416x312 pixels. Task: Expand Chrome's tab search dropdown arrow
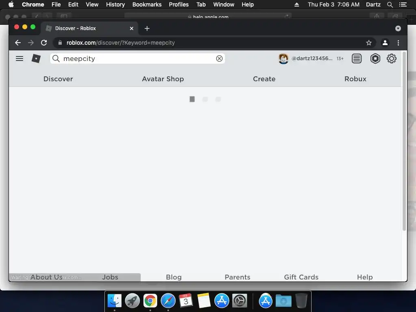(x=398, y=28)
